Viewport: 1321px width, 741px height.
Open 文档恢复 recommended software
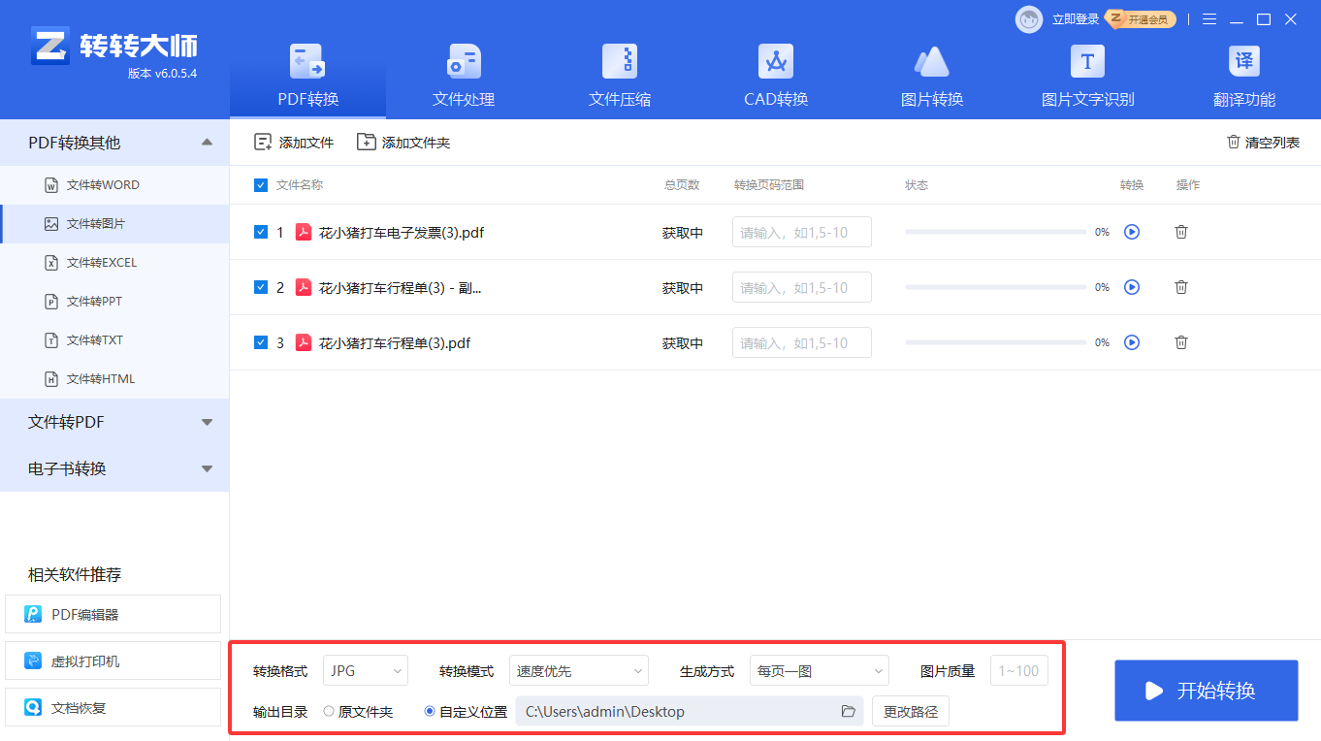click(113, 707)
